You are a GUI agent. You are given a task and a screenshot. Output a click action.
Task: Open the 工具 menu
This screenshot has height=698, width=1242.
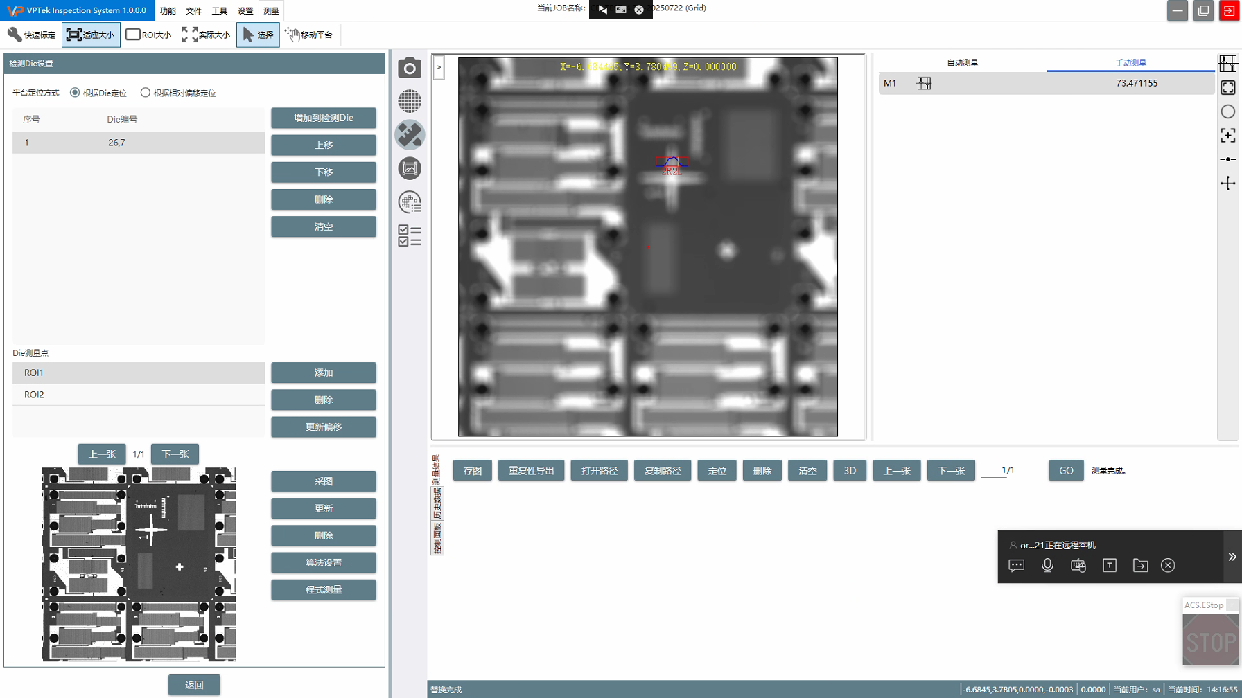pos(219,11)
